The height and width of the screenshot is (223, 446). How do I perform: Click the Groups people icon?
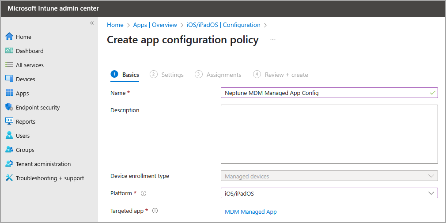(x=9, y=150)
